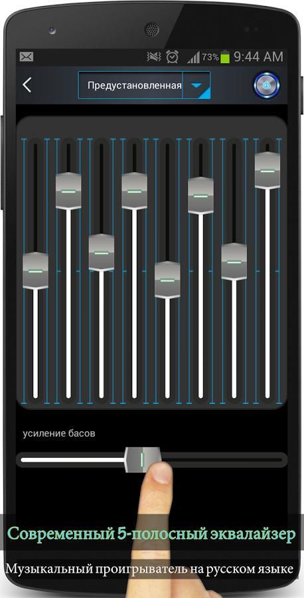Click the fourth equalizer band slider handle

[x=135, y=191]
